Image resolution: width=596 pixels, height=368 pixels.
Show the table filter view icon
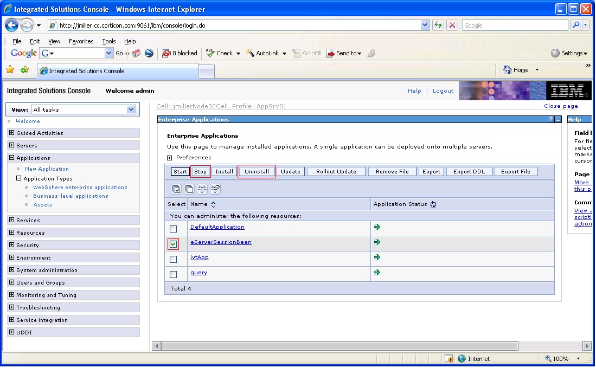(202, 189)
